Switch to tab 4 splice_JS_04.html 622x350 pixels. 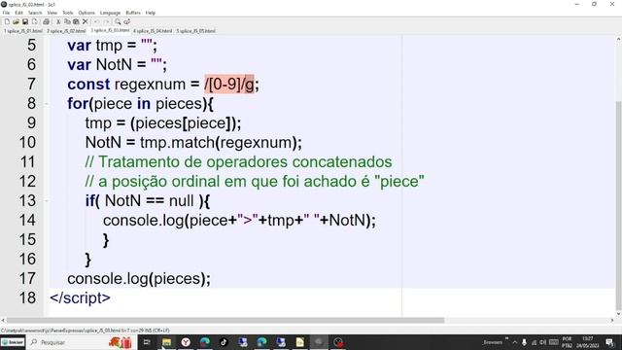coord(153,30)
